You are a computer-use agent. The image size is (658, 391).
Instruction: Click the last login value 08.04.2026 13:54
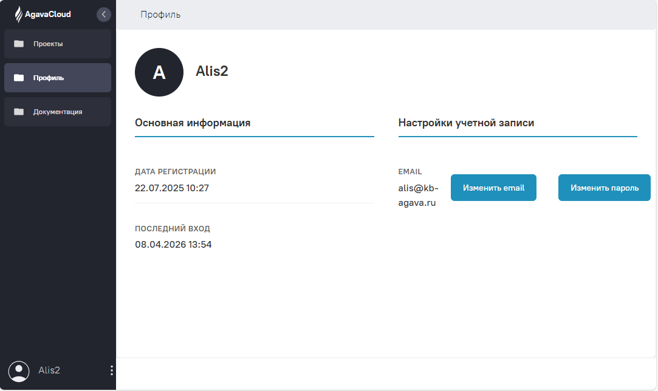click(x=173, y=245)
